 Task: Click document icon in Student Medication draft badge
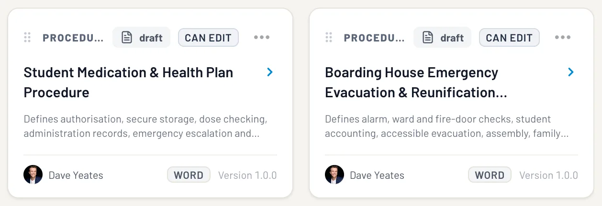[126, 38]
